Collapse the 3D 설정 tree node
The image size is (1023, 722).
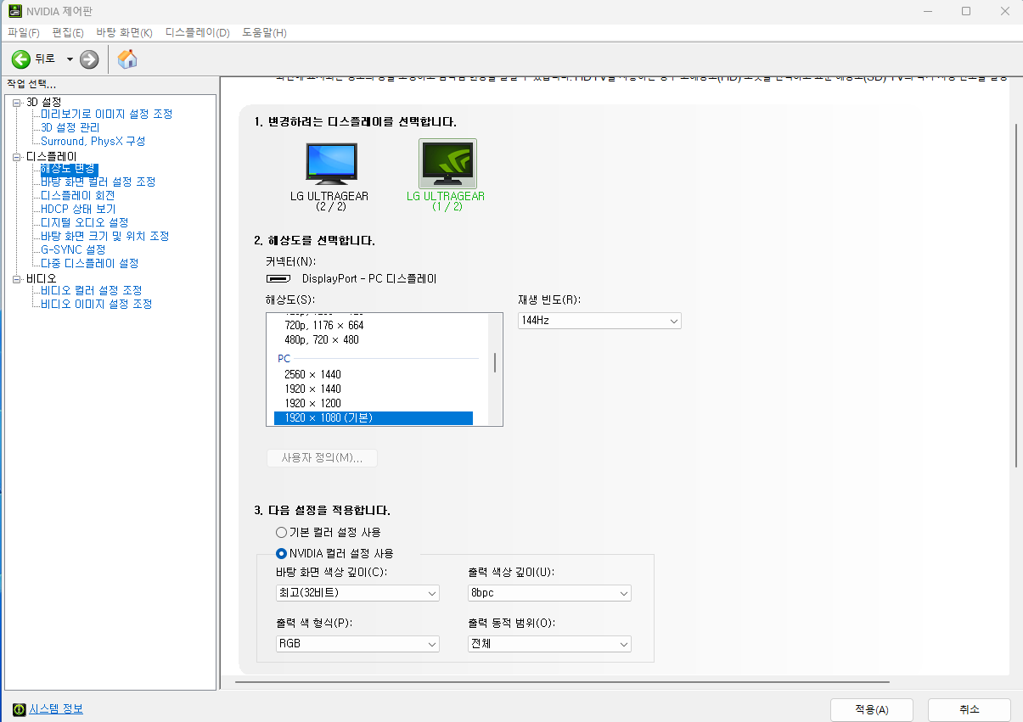point(17,102)
